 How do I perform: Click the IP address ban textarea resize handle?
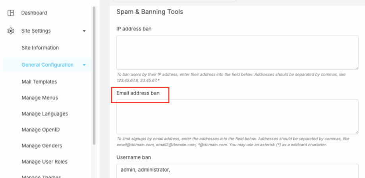357,68
